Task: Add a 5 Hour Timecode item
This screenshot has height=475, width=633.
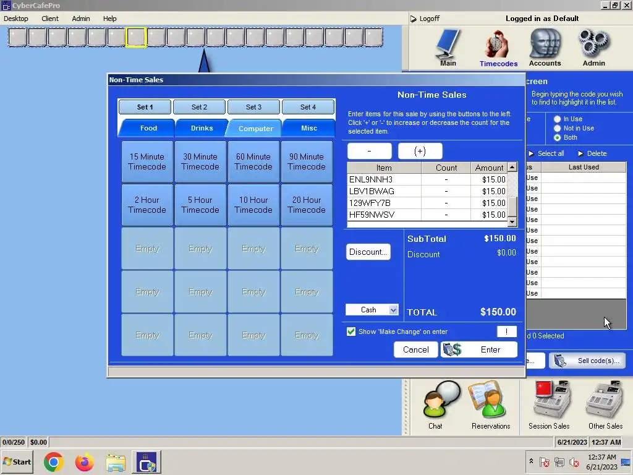Action: 200,205
